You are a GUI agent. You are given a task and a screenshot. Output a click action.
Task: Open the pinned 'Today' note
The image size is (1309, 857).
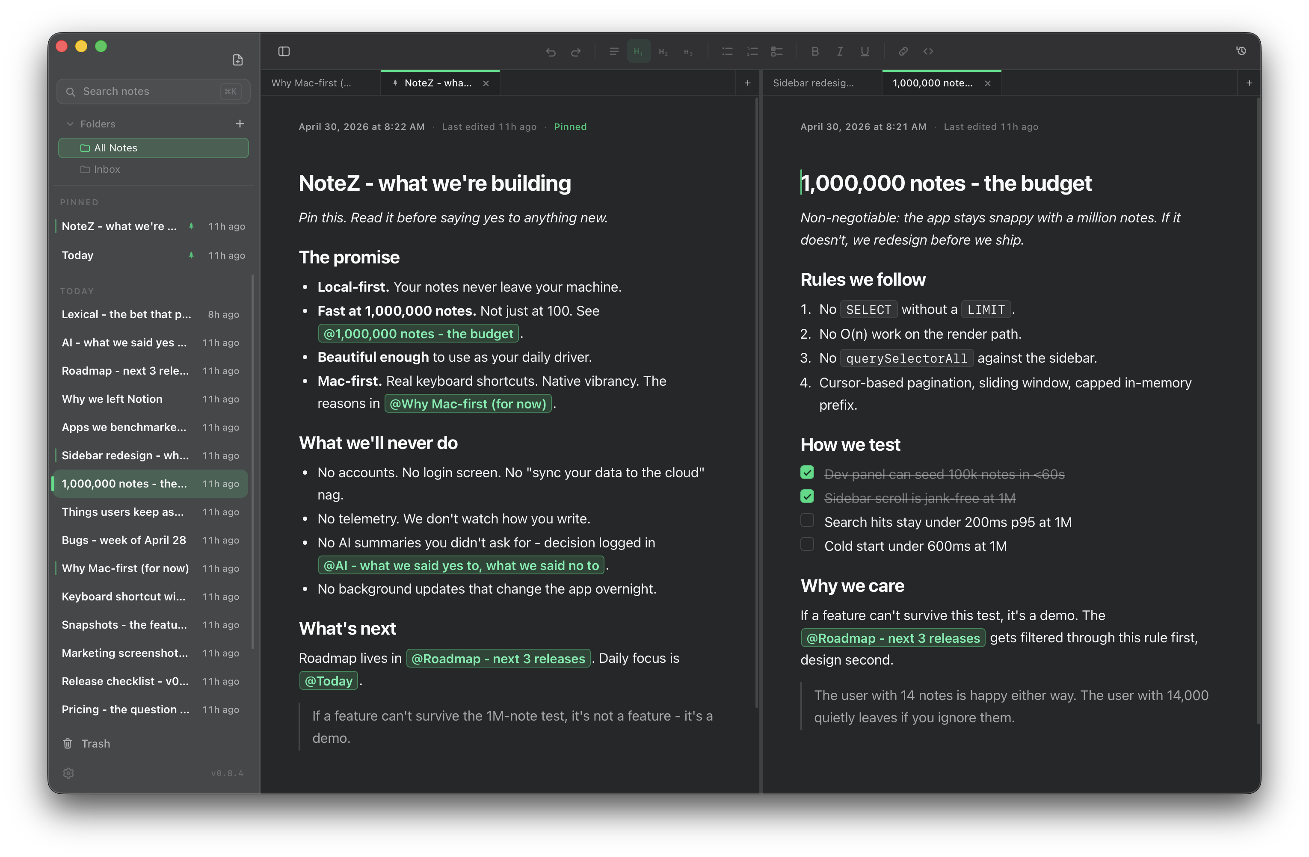151,255
